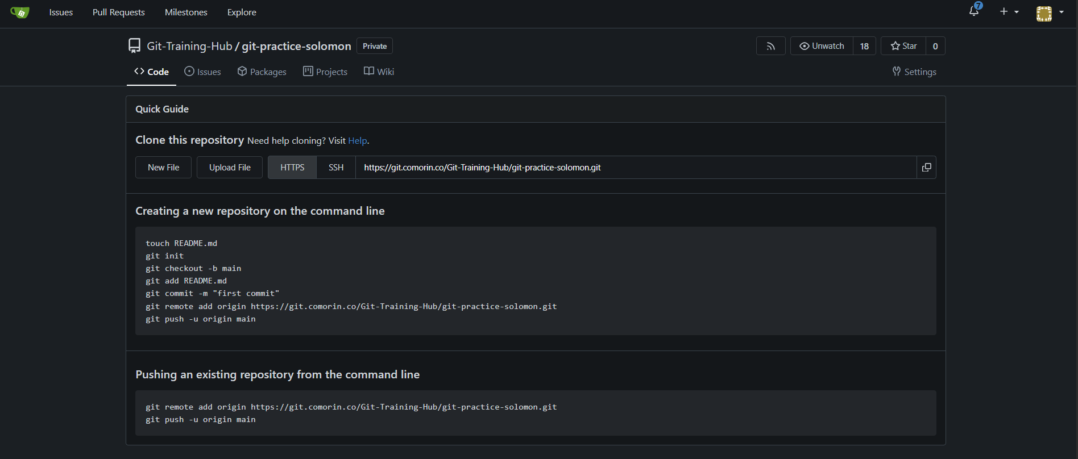
Task: Open the Issues repository tab
Action: [x=203, y=72]
